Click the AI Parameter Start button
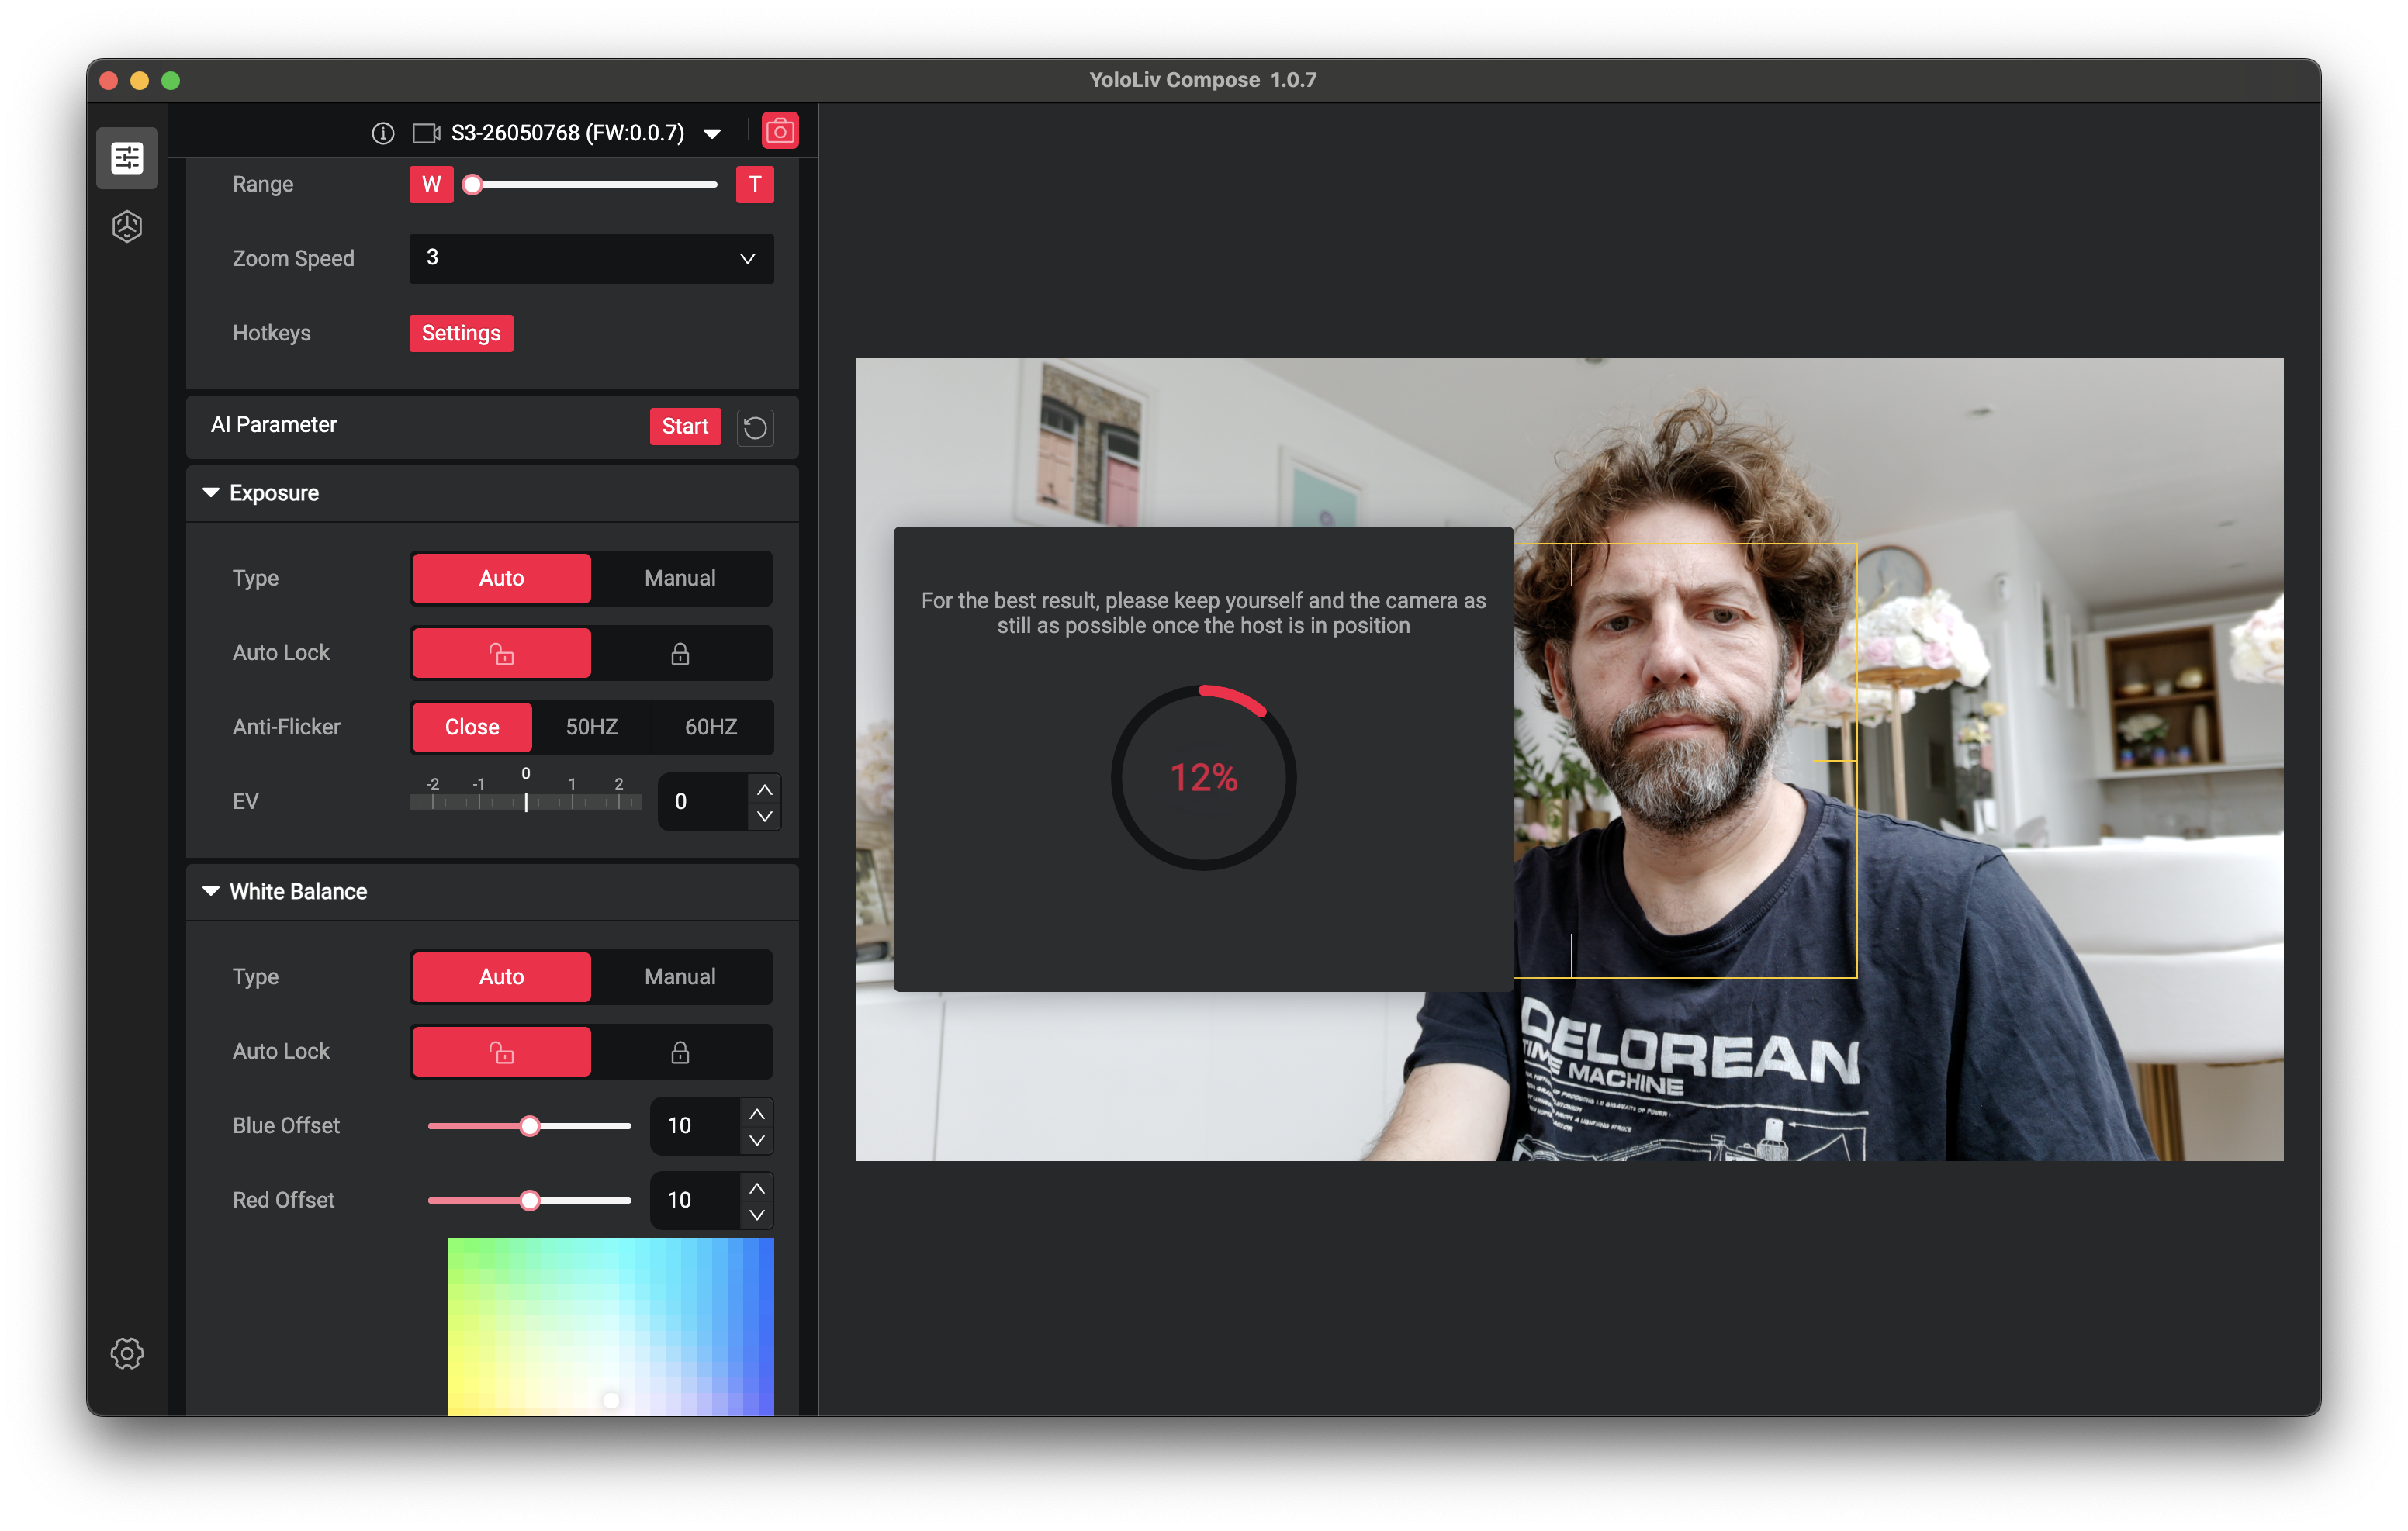Screen dimensions: 2408x1531 tap(684, 427)
